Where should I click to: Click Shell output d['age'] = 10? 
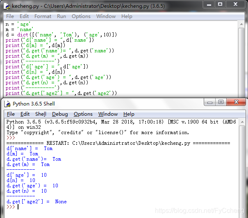27,175
